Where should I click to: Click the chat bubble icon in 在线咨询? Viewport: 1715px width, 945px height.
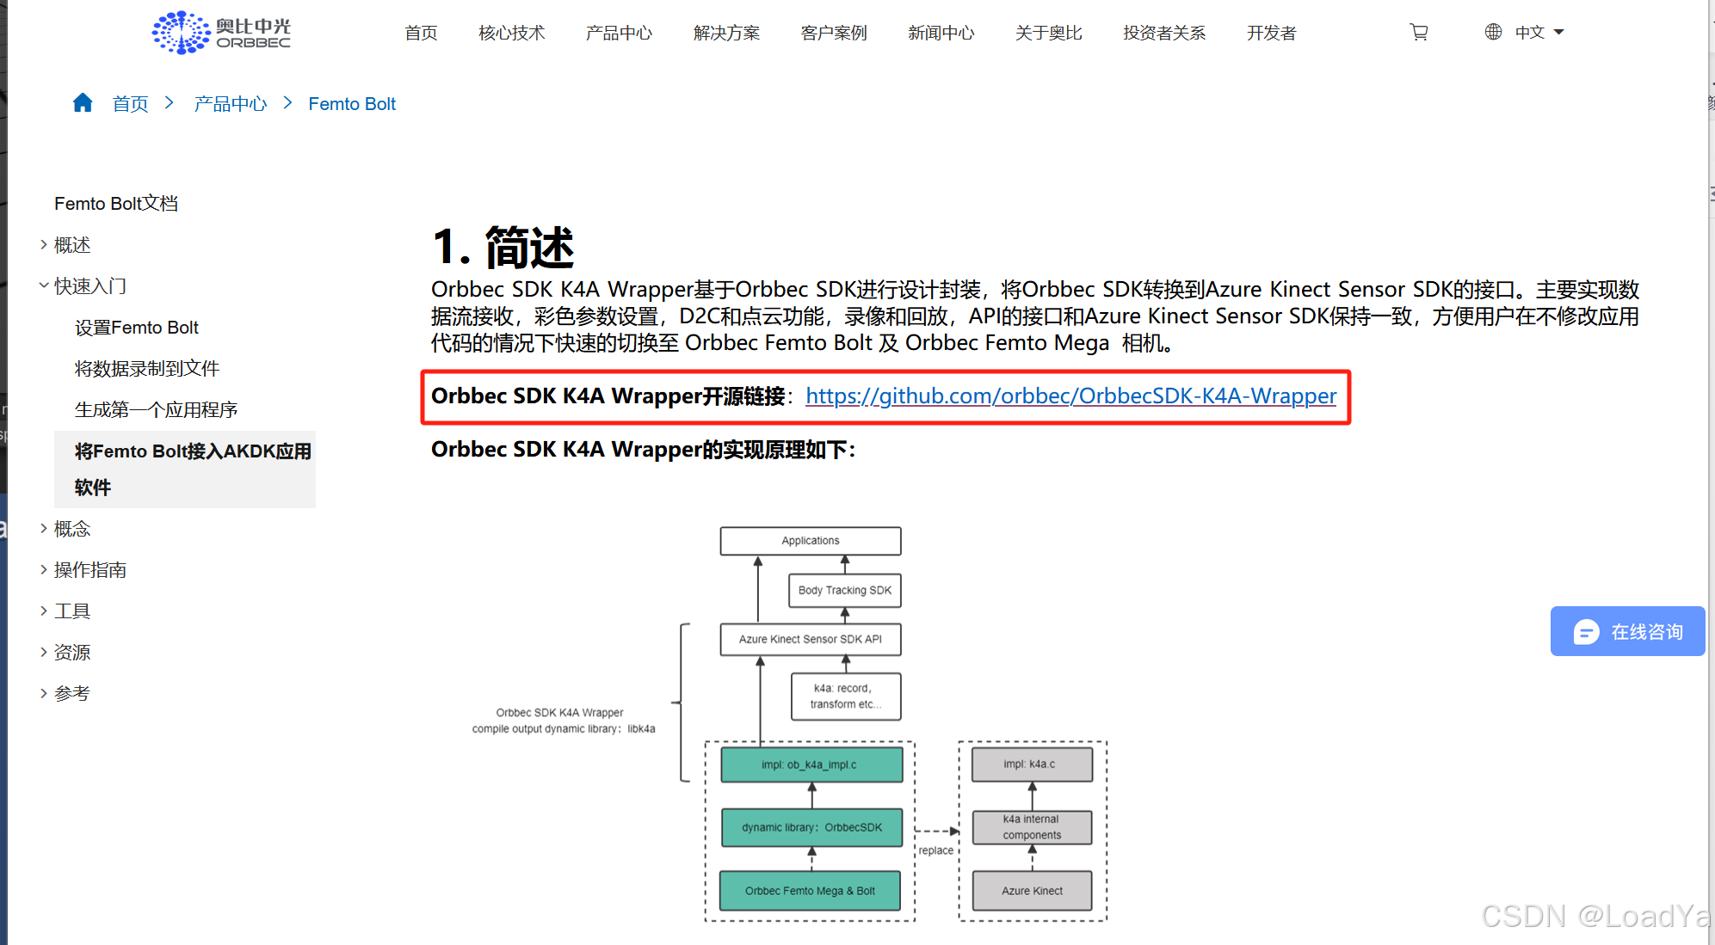point(1586,632)
